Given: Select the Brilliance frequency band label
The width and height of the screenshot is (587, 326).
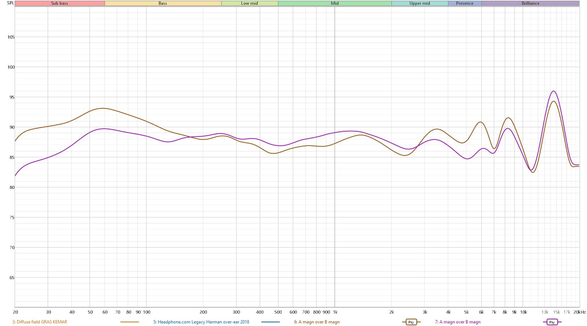Looking at the screenshot, I should [x=531, y=3].
